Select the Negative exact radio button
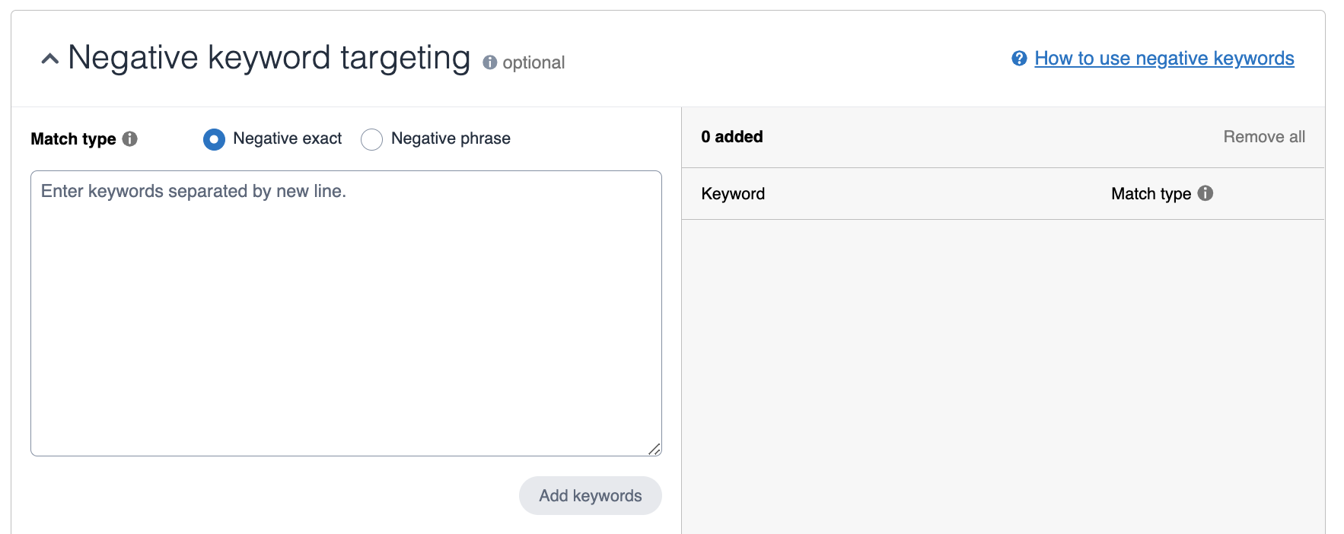This screenshot has width=1344, height=534. tap(214, 139)
